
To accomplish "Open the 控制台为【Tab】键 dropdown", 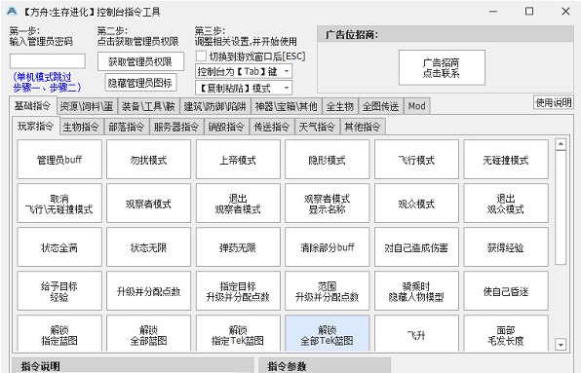I will [244, 71].
